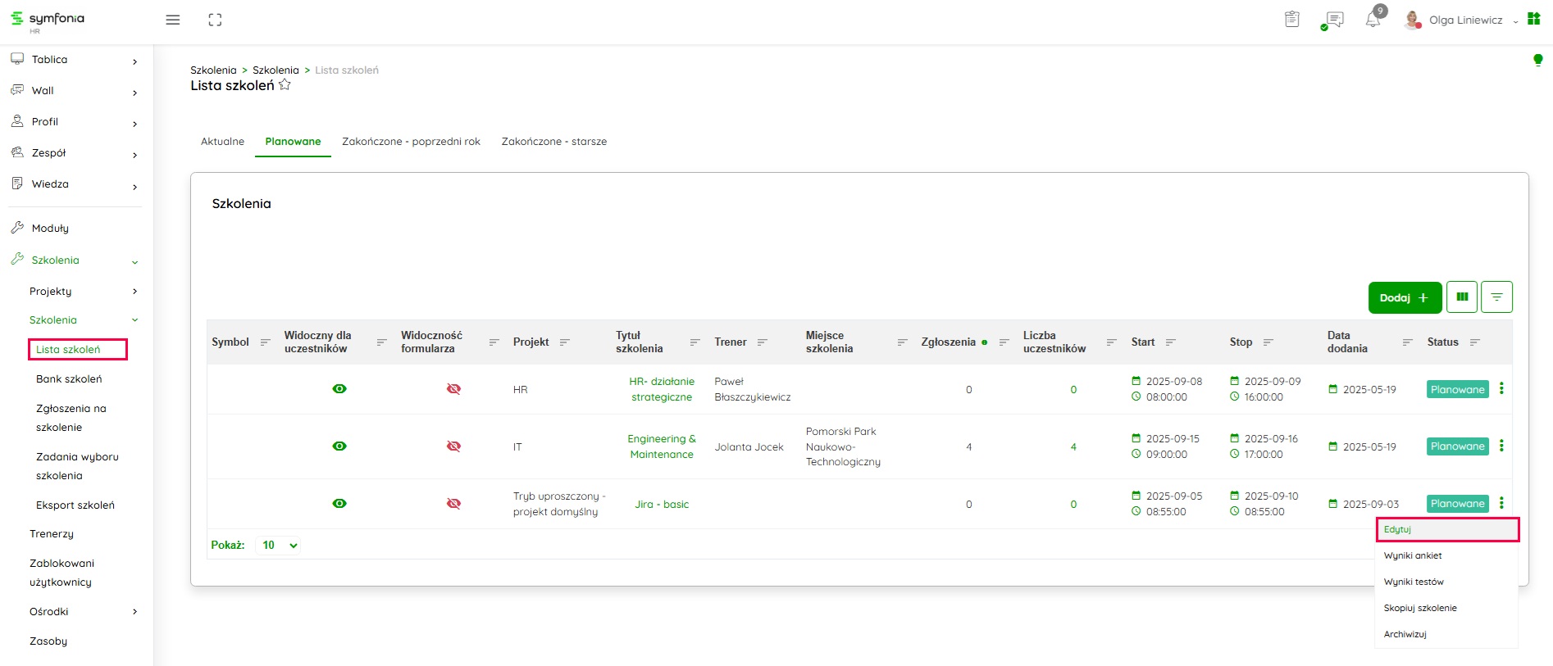Toggle participant visibility eye for IT training
The image size is (1553, 666).
tap(339, 446)
